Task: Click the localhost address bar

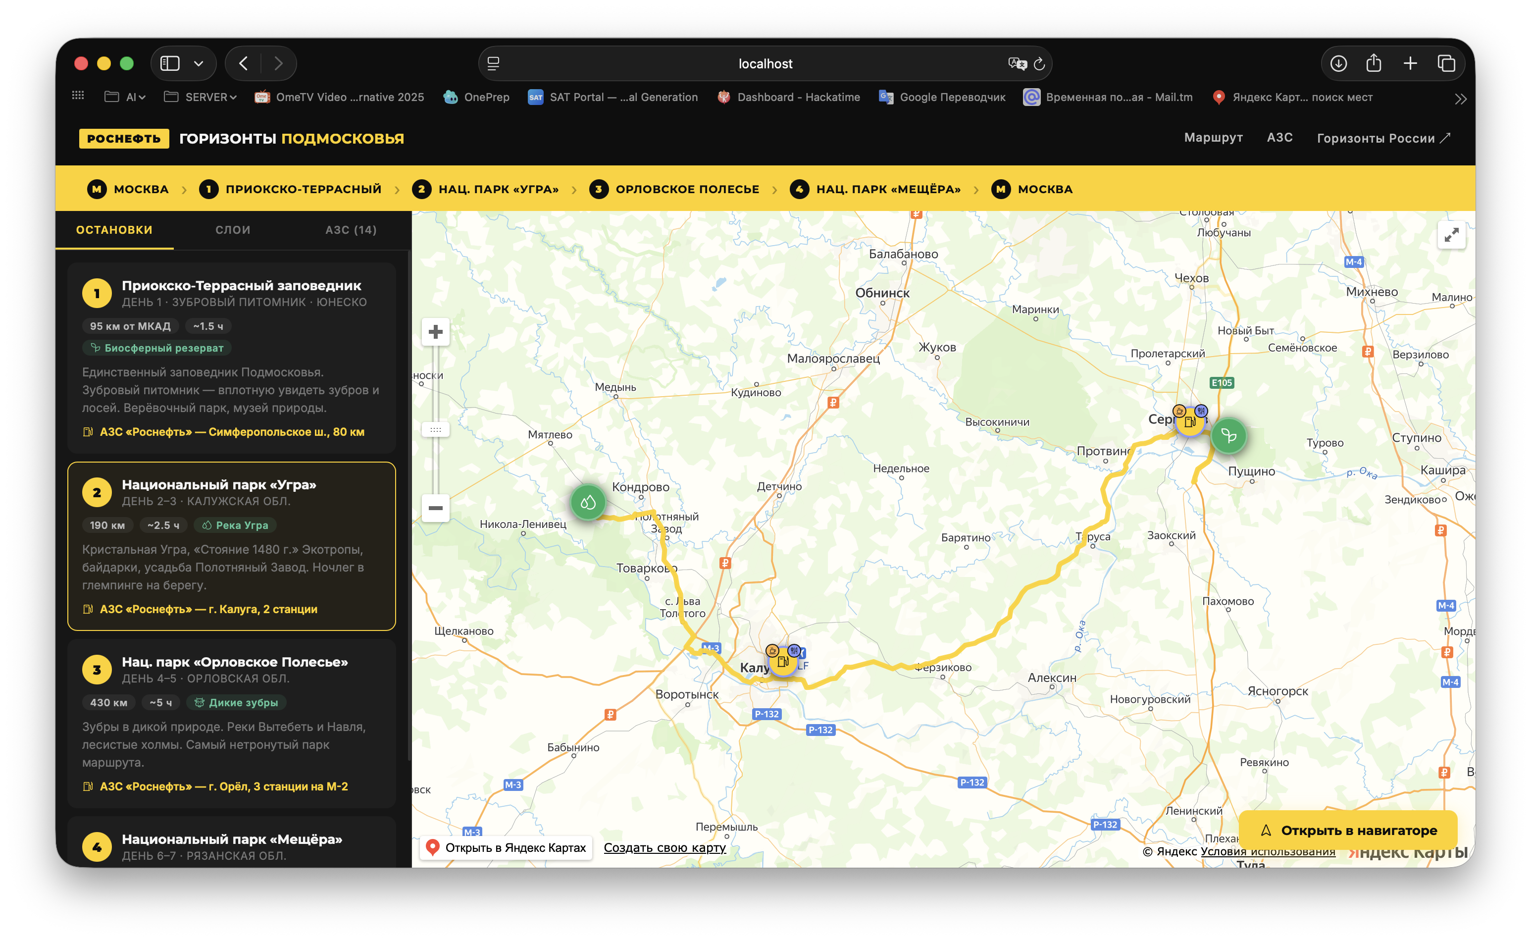Action: [765, 63]
